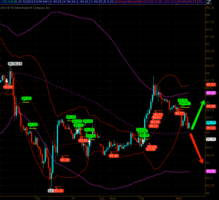This screenshot has width=219, height=200.
Task: Click the green upward projection arrow
Action: point(198,113)
